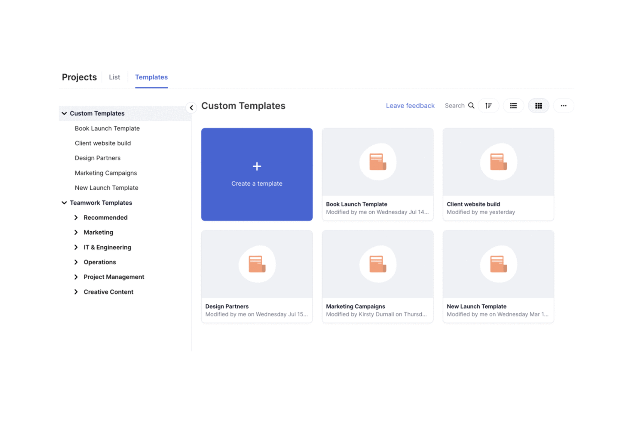Switch to grid view icon
633x422 pixels.
(x=538, y=106)
